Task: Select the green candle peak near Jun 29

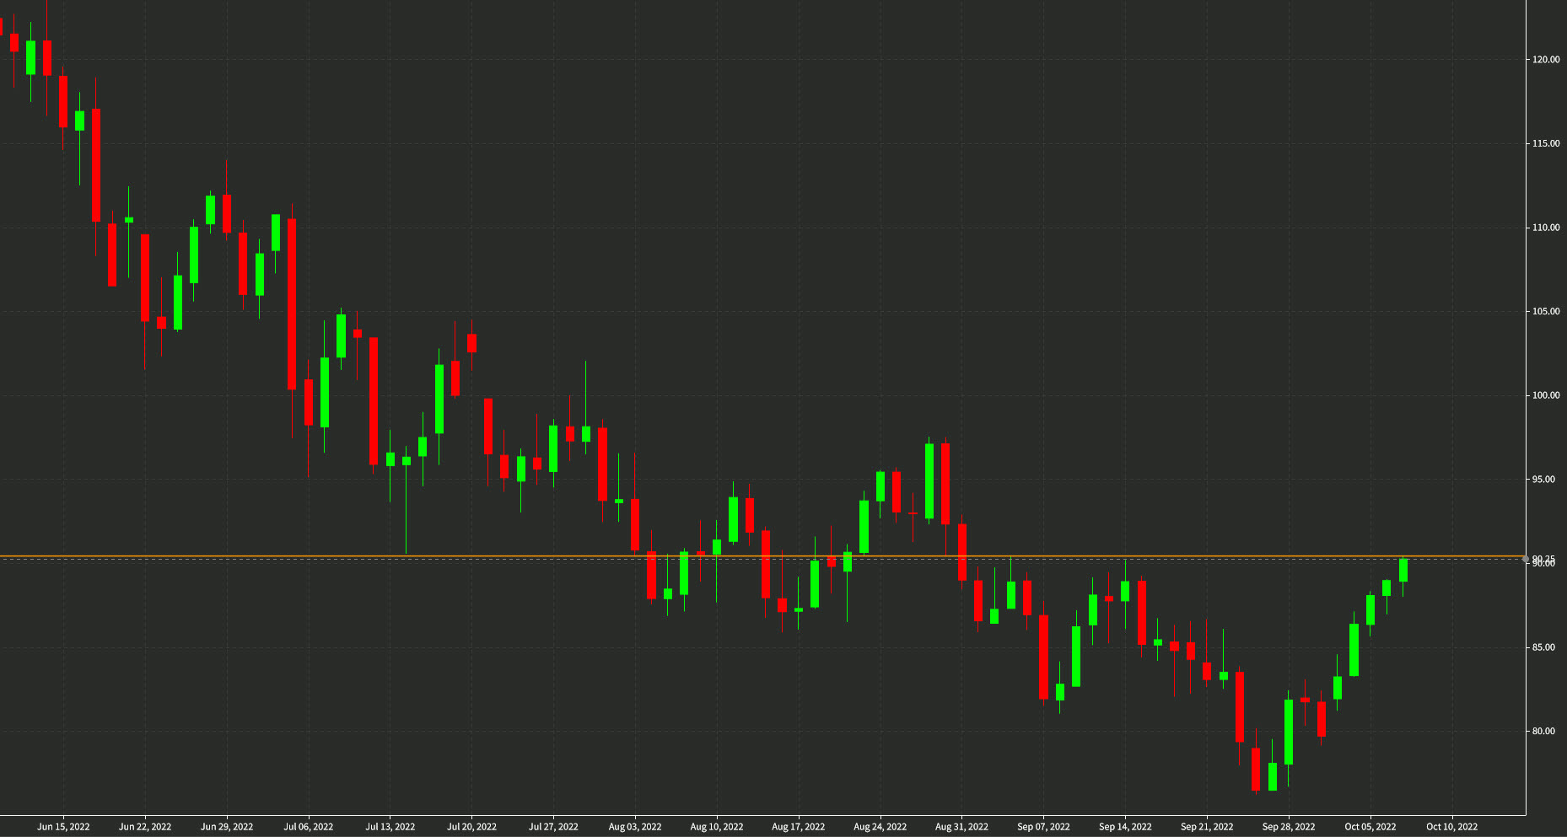Action: 210,211
